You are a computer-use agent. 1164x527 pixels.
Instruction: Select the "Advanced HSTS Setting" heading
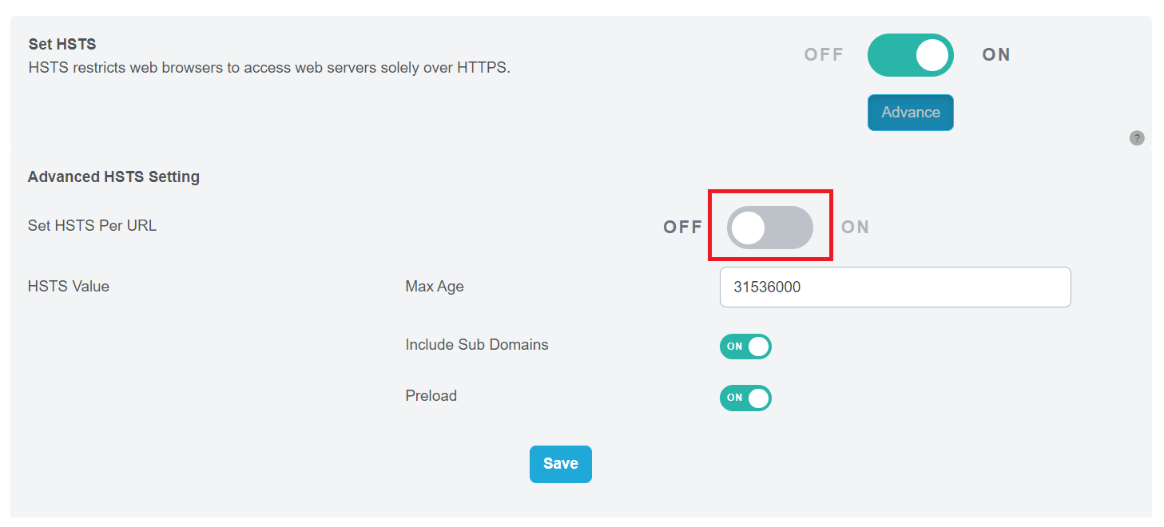pos(113,177)
